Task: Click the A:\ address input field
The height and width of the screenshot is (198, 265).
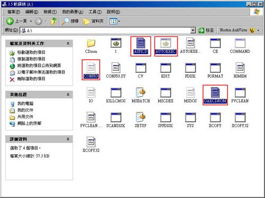Action: click(105, 31)
